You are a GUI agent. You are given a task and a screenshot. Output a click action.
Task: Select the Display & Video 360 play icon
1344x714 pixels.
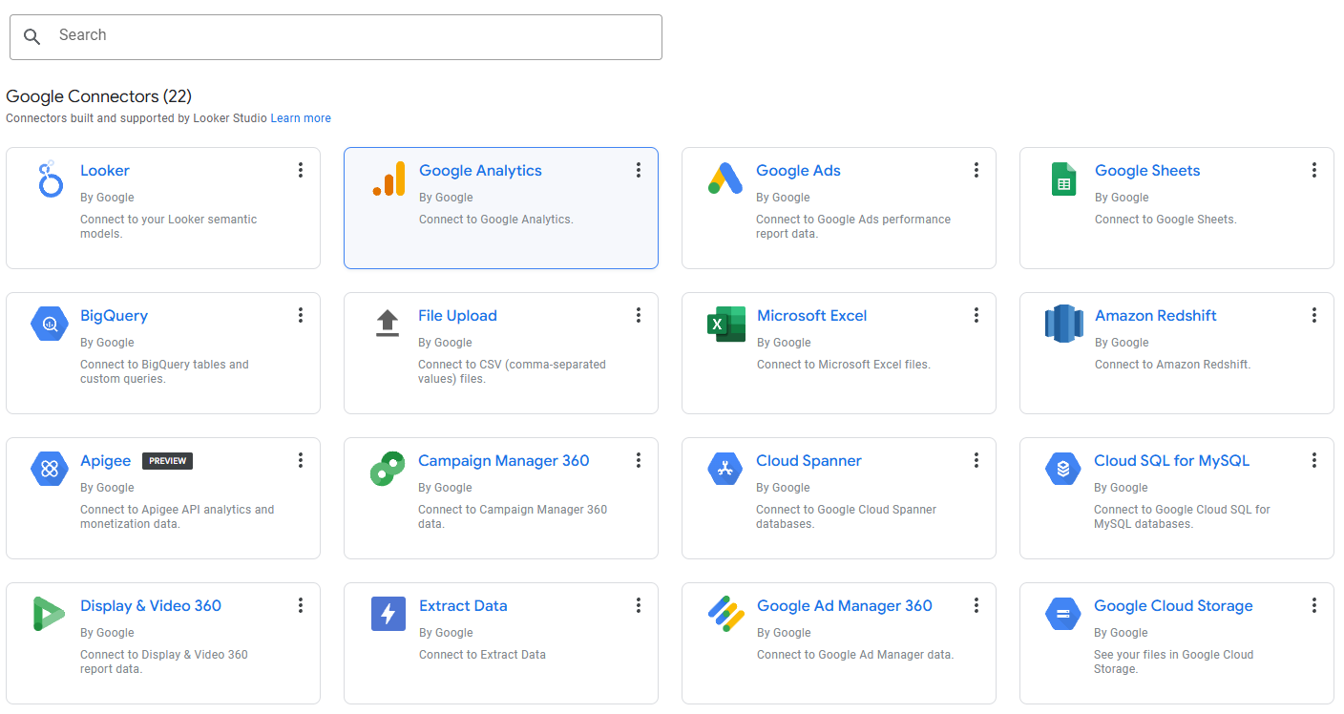[x=50, y=614]
